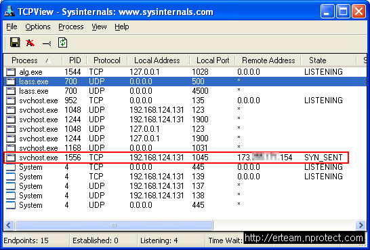Open the File menu
370x250 pixels.
(12, 26)
